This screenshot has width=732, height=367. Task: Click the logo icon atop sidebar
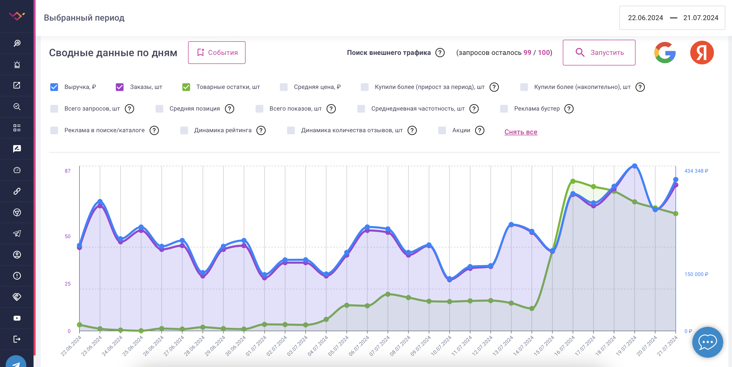[17, 16]
